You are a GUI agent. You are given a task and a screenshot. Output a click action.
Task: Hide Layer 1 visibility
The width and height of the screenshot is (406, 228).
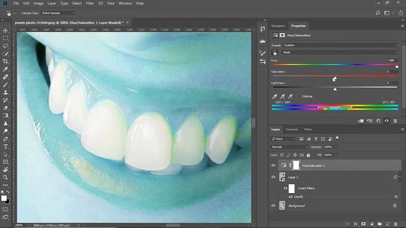(x=273, y=177)
